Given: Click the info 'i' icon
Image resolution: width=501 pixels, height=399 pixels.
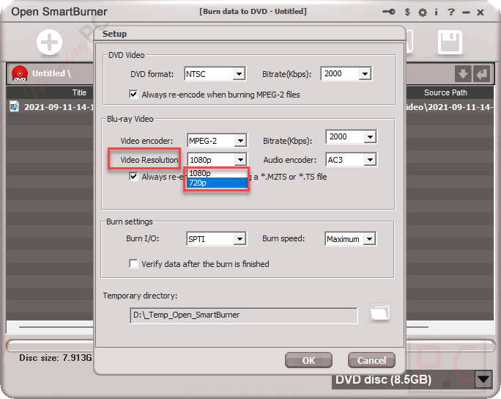Looking at the screenshot, I should point(436,12).
